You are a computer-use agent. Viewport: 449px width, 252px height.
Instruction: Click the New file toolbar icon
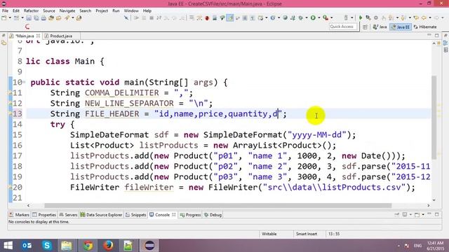pos(4,18)
